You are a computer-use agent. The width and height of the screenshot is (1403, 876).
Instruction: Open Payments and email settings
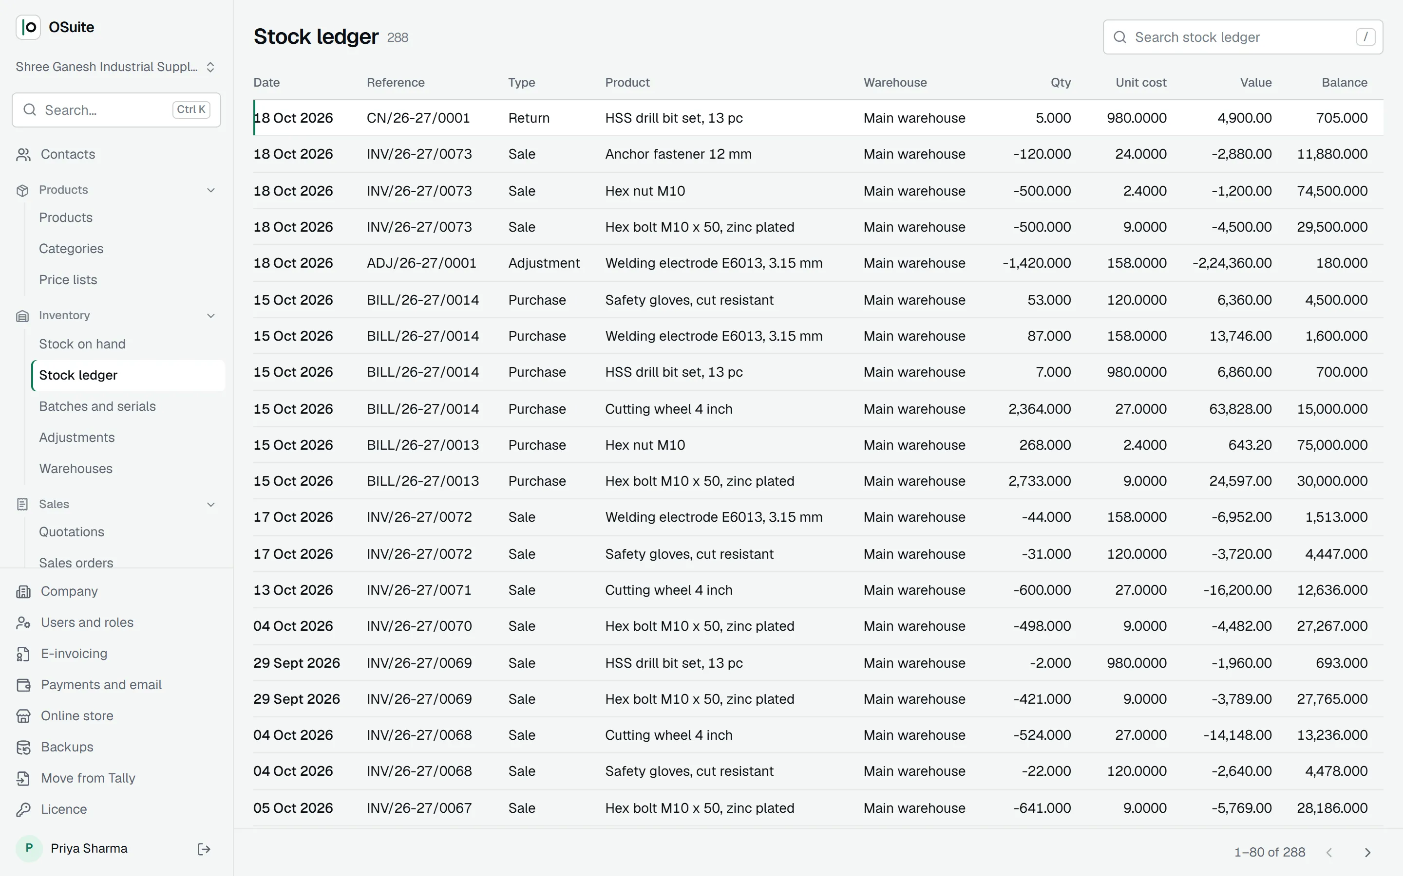[x=116, y=685]
